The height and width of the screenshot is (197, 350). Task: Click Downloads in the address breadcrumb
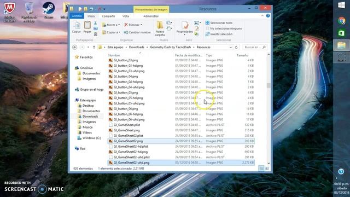(x=136, y=47)
